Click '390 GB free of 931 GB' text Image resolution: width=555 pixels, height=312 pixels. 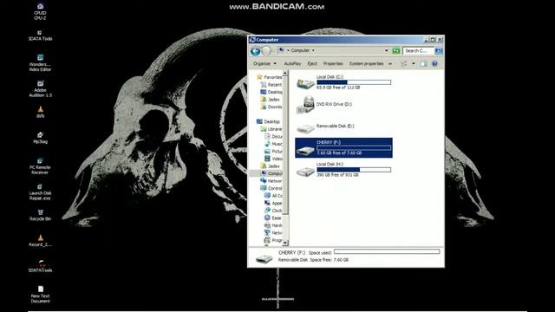[338, 175]
